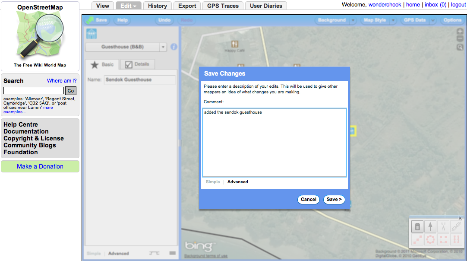
Task: Switch to the Export tab
Action: coord(187,6)
